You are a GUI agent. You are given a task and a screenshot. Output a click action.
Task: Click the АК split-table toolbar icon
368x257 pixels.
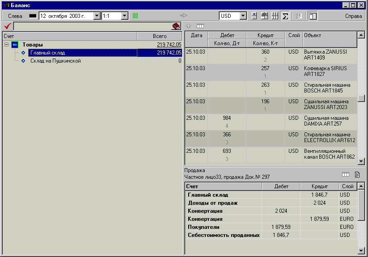265,16
